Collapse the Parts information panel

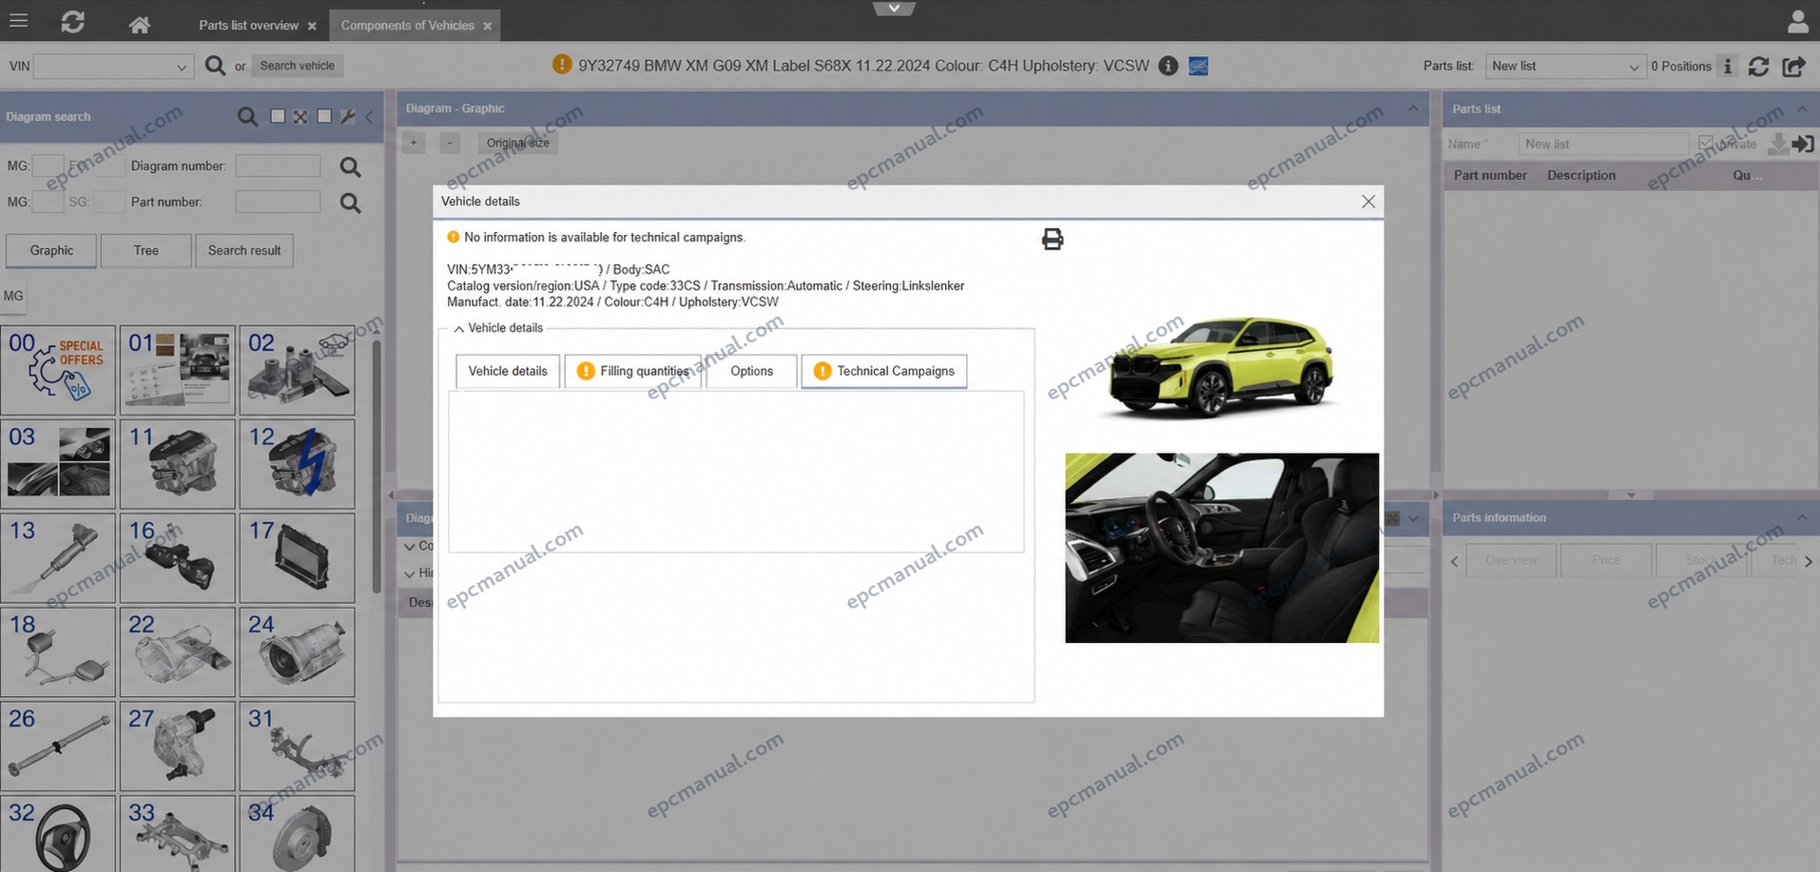point(1802,517)
